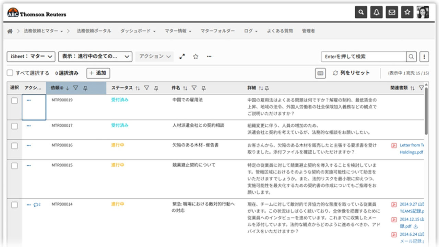Image resolution: width=439 pixels, height=247 pixels.
Task: Open the comment bubble on row MTR000014
Action: (x=36, y=204)
